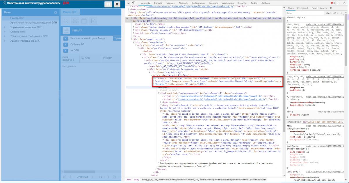
Task: Remove the № ЭЛН filter with its x
Action: click(65, 50)
